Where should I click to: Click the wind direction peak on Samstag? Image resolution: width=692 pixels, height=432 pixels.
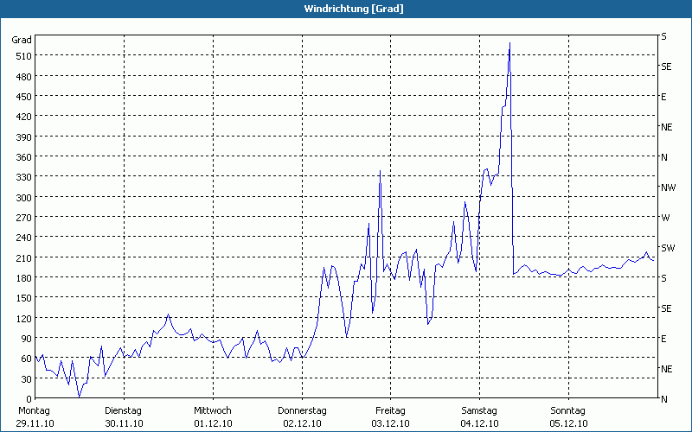509,44
